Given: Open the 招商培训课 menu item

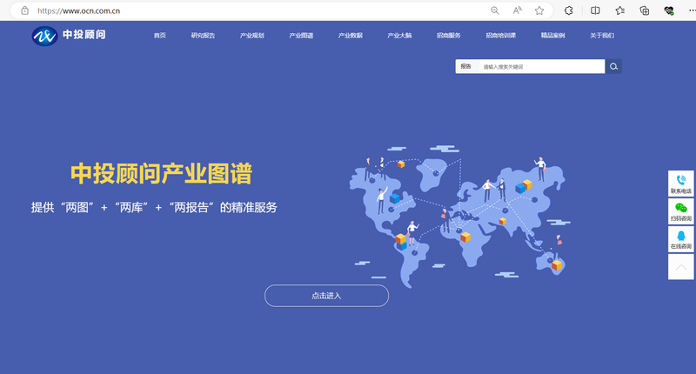Looking at the screenshot, I should [501, 36].
